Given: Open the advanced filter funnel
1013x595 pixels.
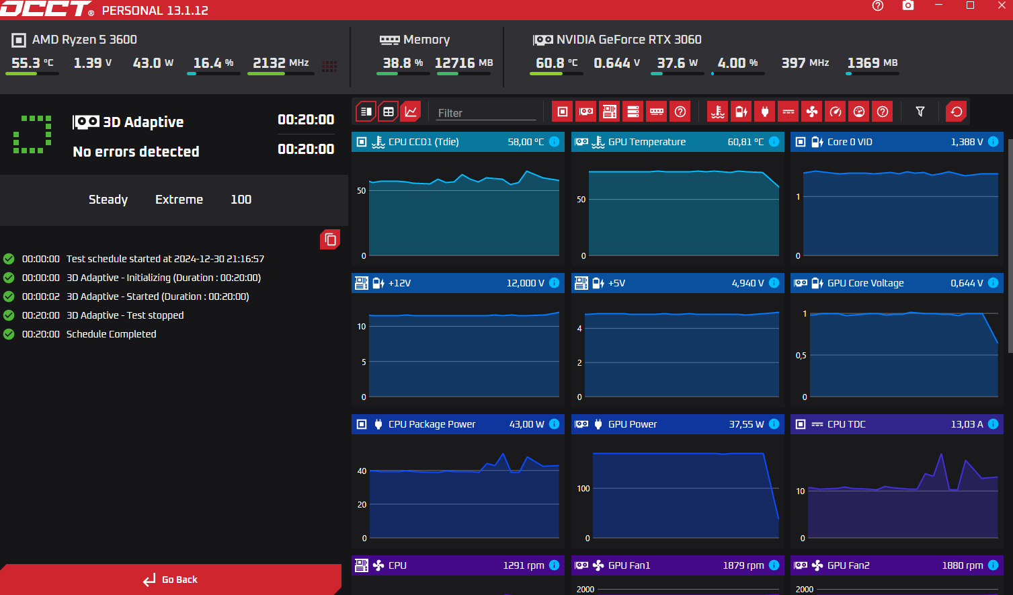Looking at the screenshot, I should point(920,112).
